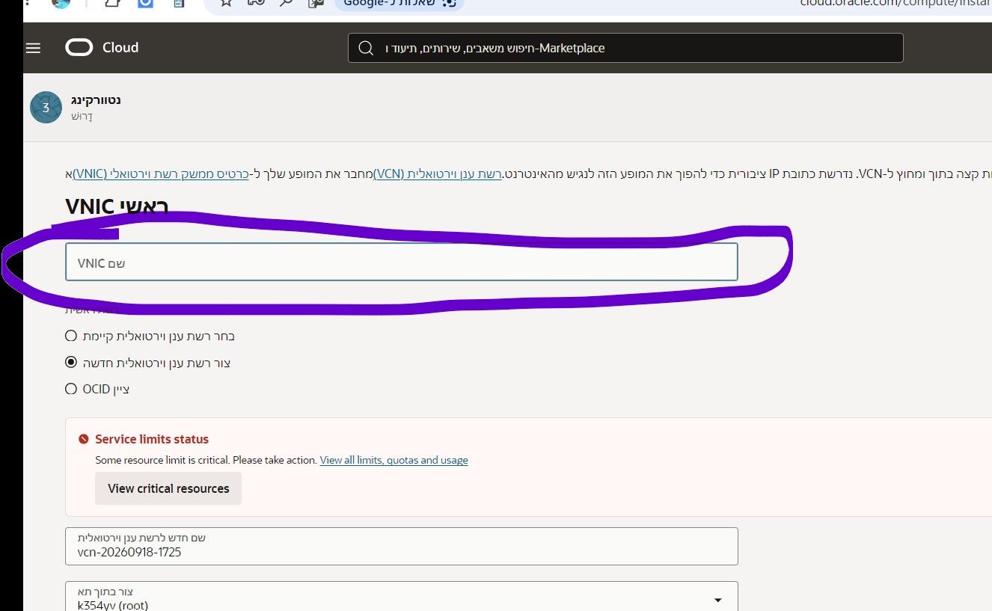Open View all limits, quotas and usage link
The width and height of the screenshot is (992, 611).
click(x=394, y=460)
